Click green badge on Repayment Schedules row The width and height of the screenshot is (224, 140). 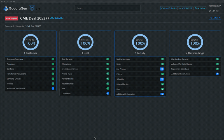point(217,69)
